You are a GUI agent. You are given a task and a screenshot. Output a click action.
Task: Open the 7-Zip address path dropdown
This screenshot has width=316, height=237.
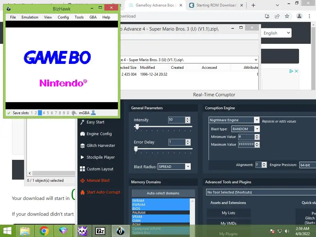coord(256,60)
